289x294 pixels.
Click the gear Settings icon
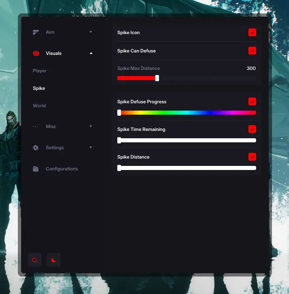(36, 148)
